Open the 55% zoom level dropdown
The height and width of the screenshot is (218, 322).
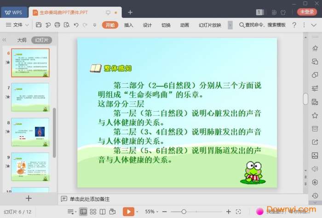coord(151,212)
